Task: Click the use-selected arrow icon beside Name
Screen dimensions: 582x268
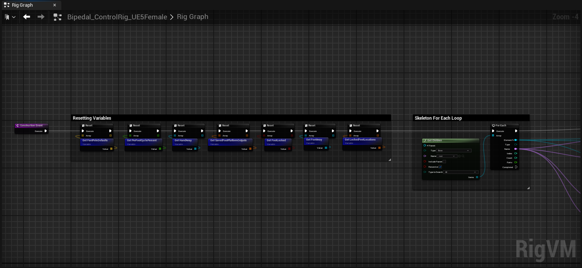Action: [459, 156]
